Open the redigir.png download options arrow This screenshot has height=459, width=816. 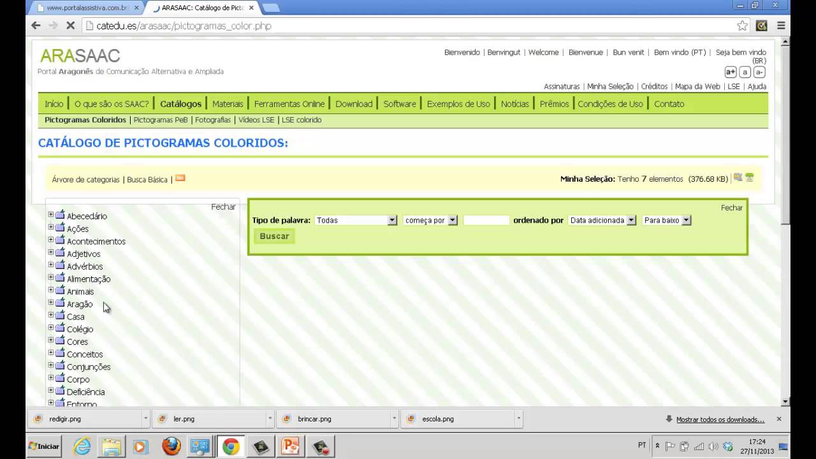pyautogui.click(x=146, y=419)
